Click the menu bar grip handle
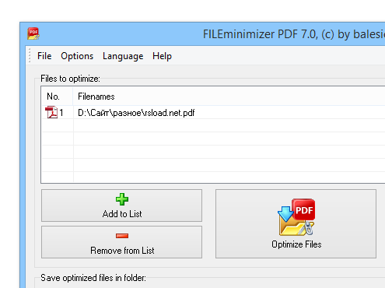 click(30, 55)
